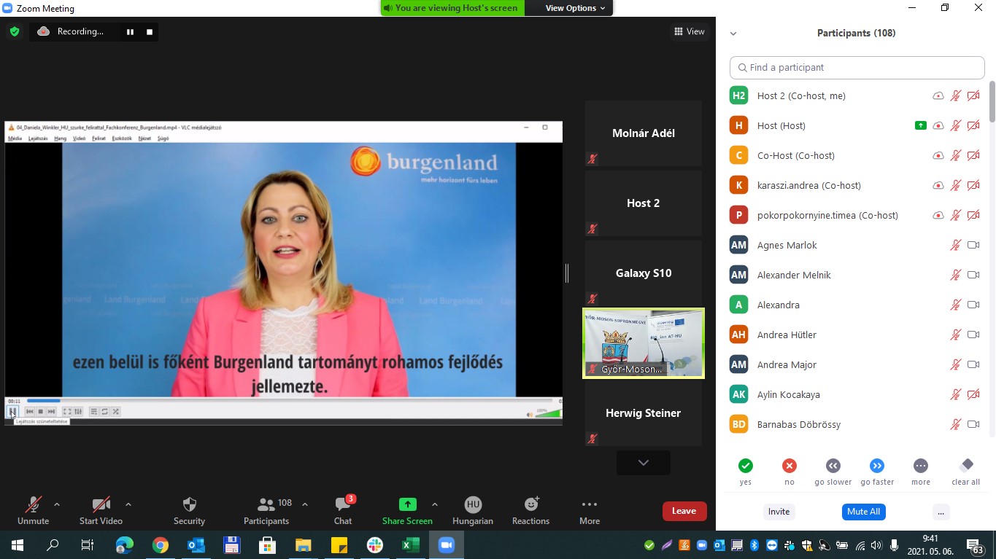Image resolution: width=996 pixels, height=559 pixels.
Task: Click the red no reaction icon
Action: coord(790,466)
